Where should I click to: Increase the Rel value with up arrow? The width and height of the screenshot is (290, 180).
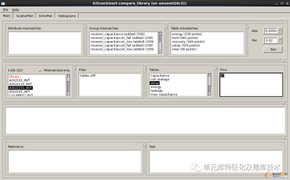click(x=280, y=39)
